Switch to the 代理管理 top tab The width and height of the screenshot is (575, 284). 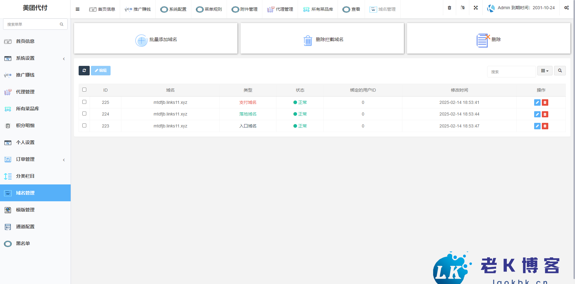pos(280,9)
